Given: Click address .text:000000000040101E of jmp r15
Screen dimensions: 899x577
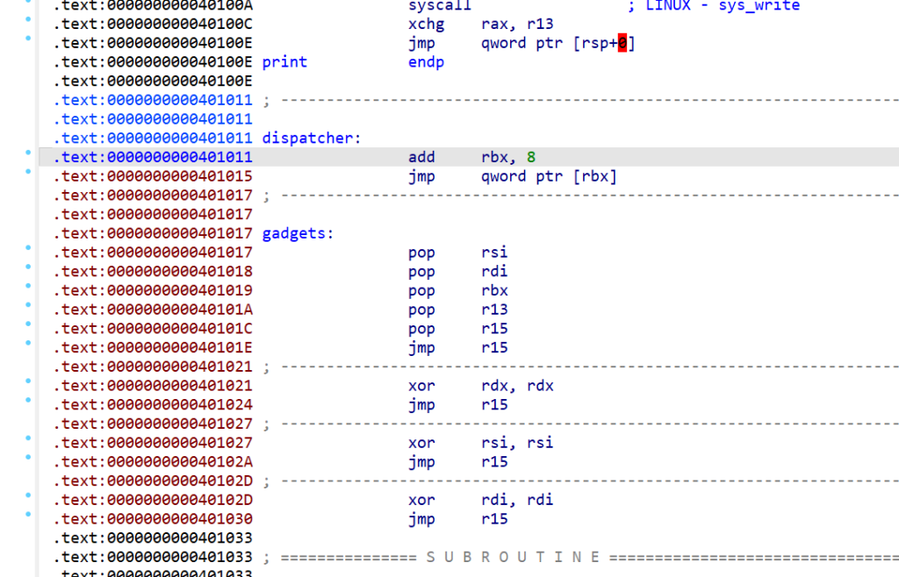Looking at the screenshot, I should [153, 348].
